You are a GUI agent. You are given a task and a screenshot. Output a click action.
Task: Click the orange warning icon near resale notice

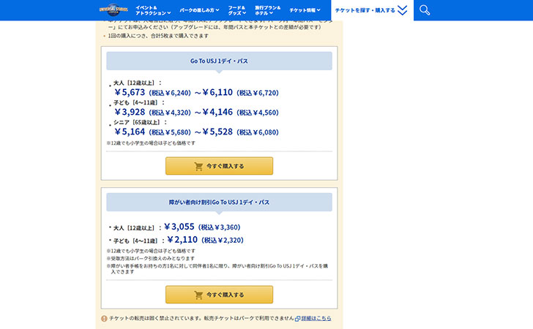coord(104,319)
